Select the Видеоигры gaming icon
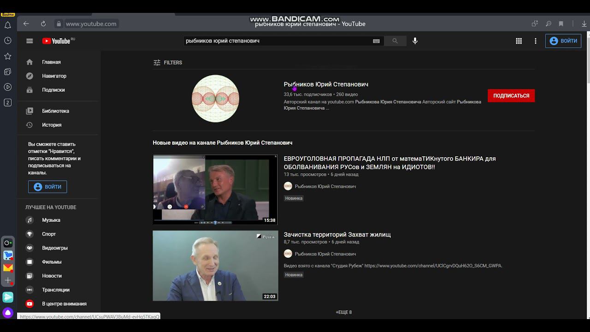 (29, 248)
